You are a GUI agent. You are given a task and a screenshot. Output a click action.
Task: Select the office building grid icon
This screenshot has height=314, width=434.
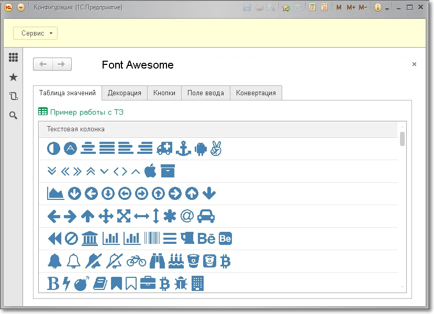tap(197, 284)
